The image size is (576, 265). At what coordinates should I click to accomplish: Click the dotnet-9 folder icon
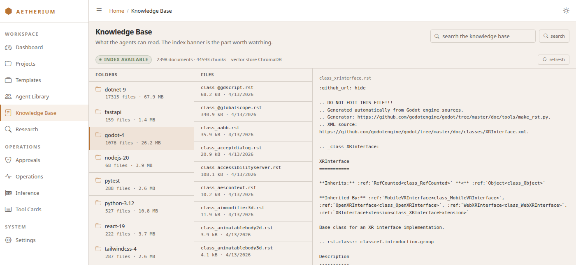98,89
